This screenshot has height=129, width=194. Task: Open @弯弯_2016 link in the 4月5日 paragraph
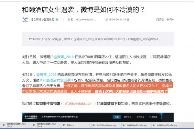point(46,74)
